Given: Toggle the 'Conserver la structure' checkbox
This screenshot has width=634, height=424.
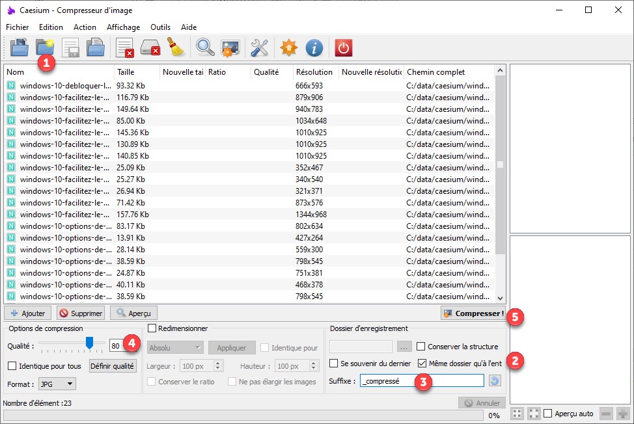Looking at the screenshot, I should click(421, 347).
